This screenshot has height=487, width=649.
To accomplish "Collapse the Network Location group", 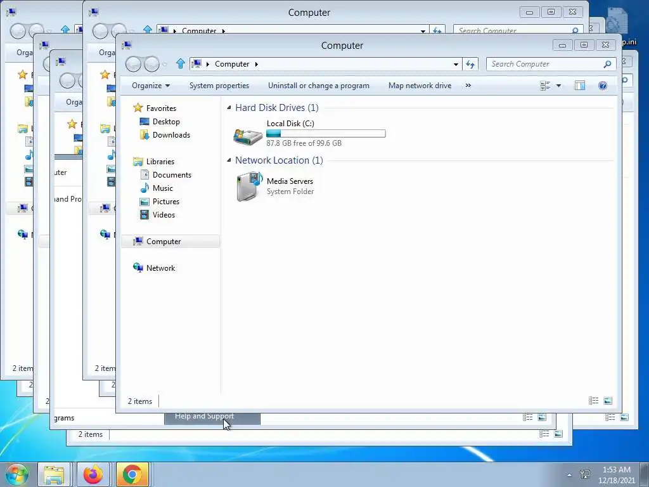I will pyautogui.click(x=229, y=160).
